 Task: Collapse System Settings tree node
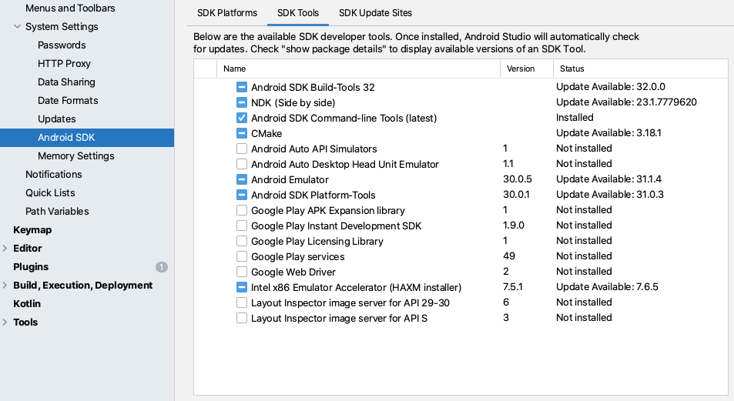click(17, 27)
